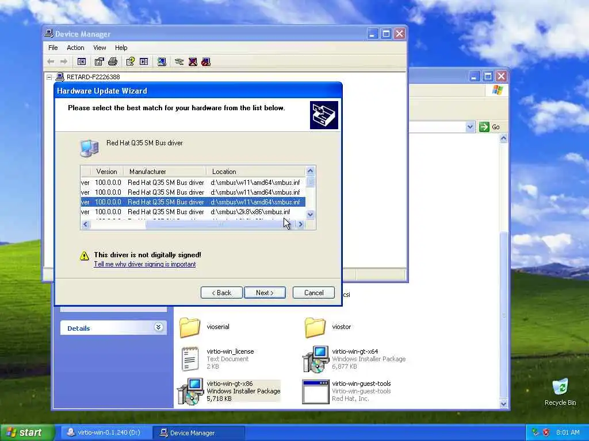Screen dimensions: 589x441
Task: Select the viostor folder icon
Action: point(315,327)
